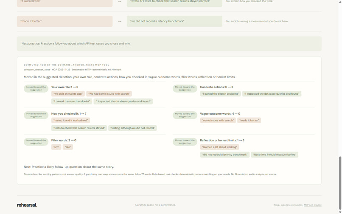Select the "made it better" box in the comparison row
342x214 pixels.
(x=65, y=21)
